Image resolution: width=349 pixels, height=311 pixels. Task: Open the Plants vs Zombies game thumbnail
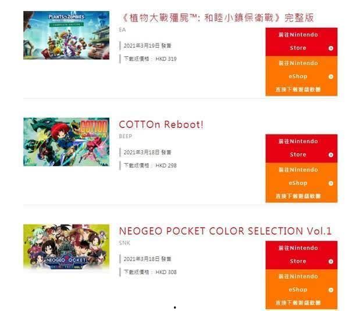66,35
